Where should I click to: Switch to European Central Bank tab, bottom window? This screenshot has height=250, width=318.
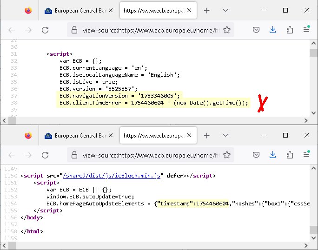79,136
